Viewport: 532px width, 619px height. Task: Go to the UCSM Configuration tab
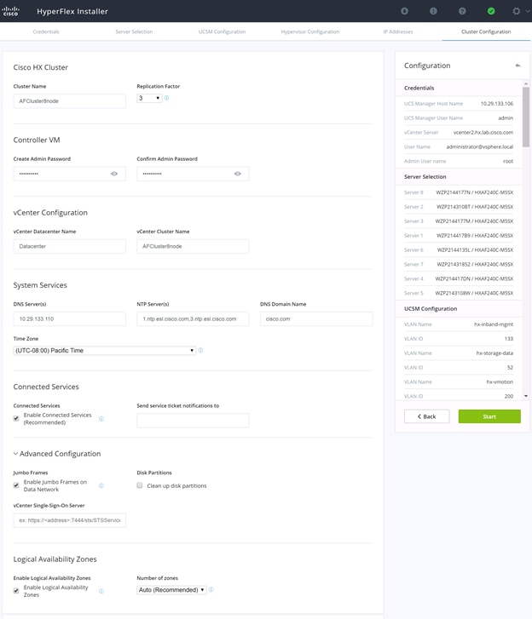pyautogui.click(x=223, y=32)
